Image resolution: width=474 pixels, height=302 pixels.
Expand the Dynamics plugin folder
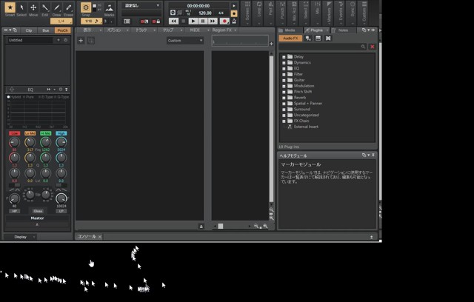[284, 63]
